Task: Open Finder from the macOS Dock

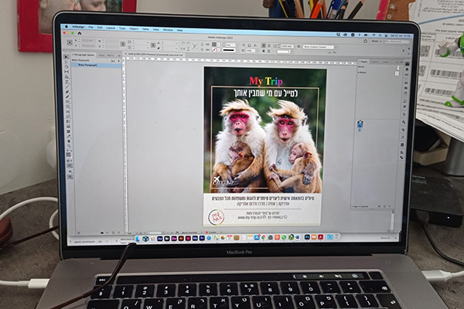Action: coord(138,239)
